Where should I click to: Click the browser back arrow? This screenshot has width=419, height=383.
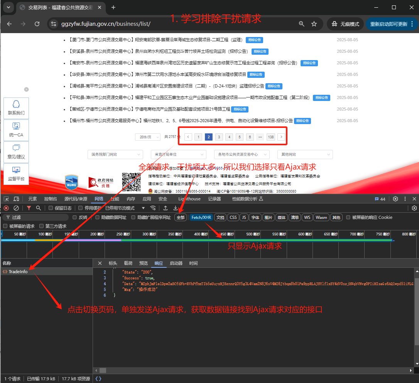pos(9,24)
